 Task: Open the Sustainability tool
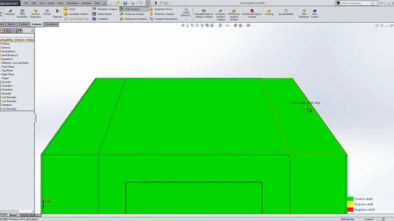[286, 12]
